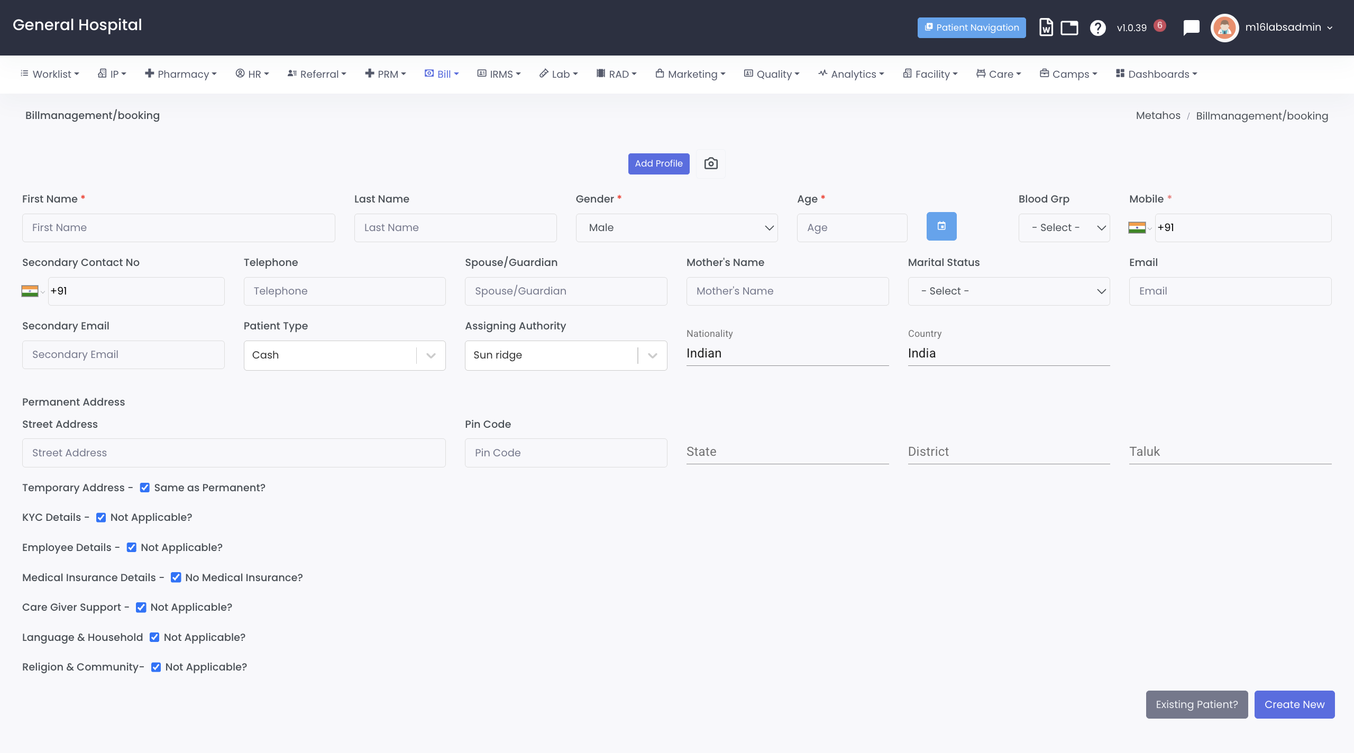Open the Word document icon in header
The height and width of the screenshot is (753, 1354).
point(1046,27)
